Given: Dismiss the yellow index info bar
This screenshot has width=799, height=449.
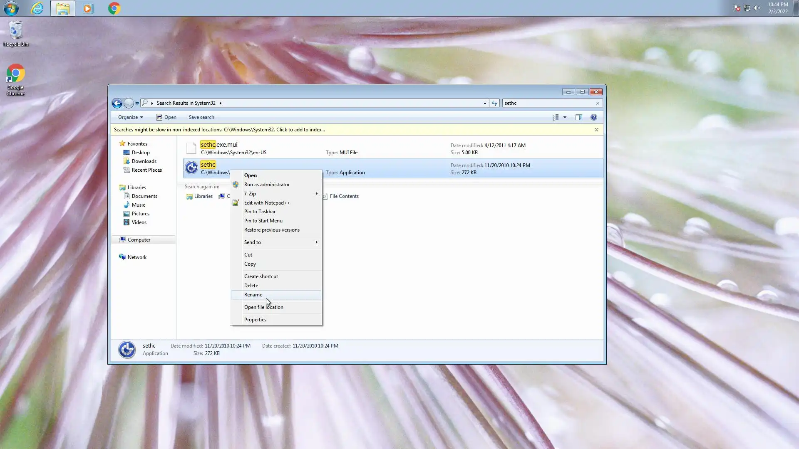Looking at the screenshot, I should [596, 130].
